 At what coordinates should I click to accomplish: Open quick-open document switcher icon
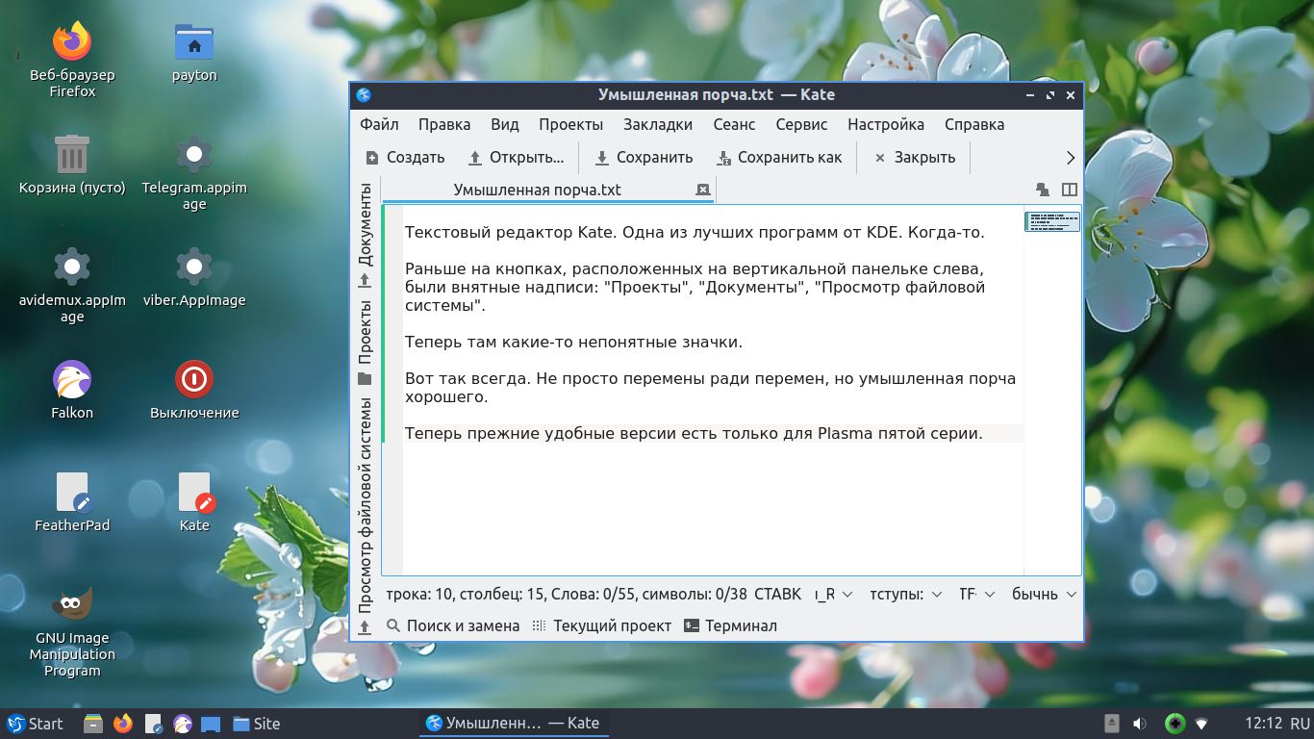point(1043,190)
